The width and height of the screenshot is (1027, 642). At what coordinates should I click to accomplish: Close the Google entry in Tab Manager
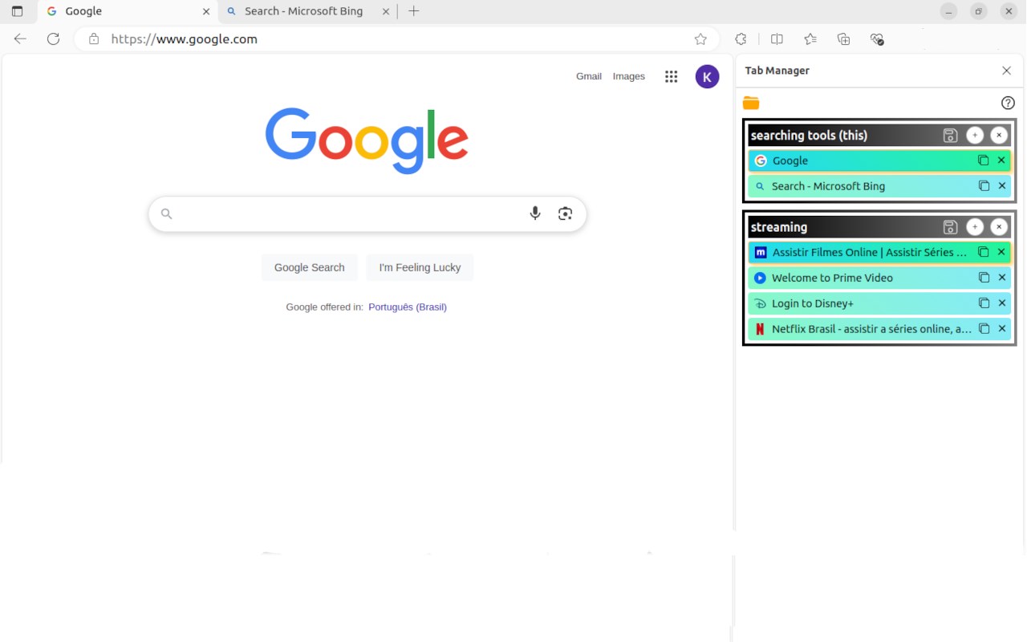coord(1001,160)
